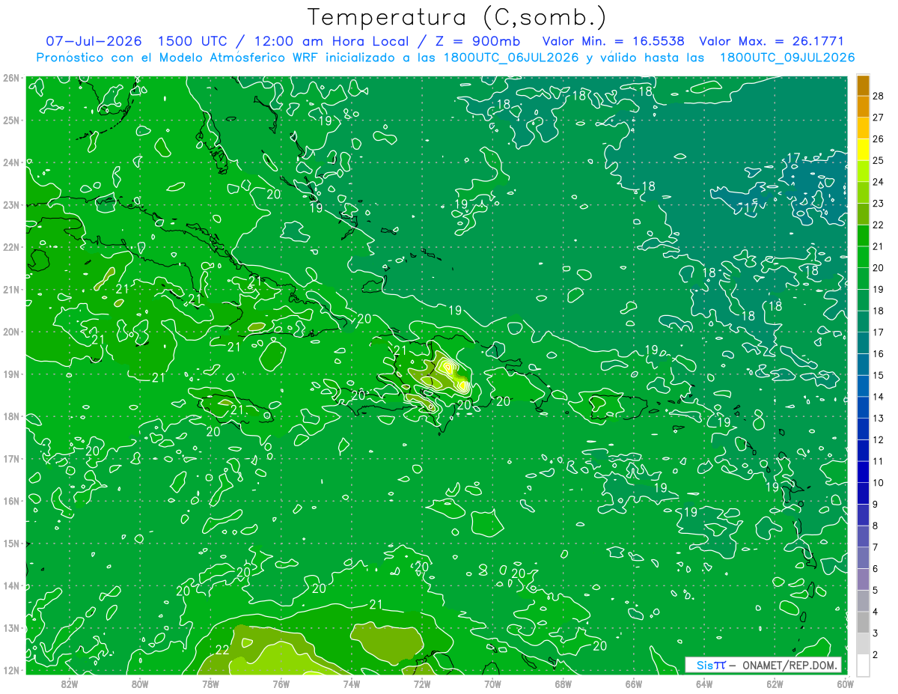The image size is (898, 694).
Task: Click the 'Valor Min. = 16.5538' readout
Action: click(614, 41)
